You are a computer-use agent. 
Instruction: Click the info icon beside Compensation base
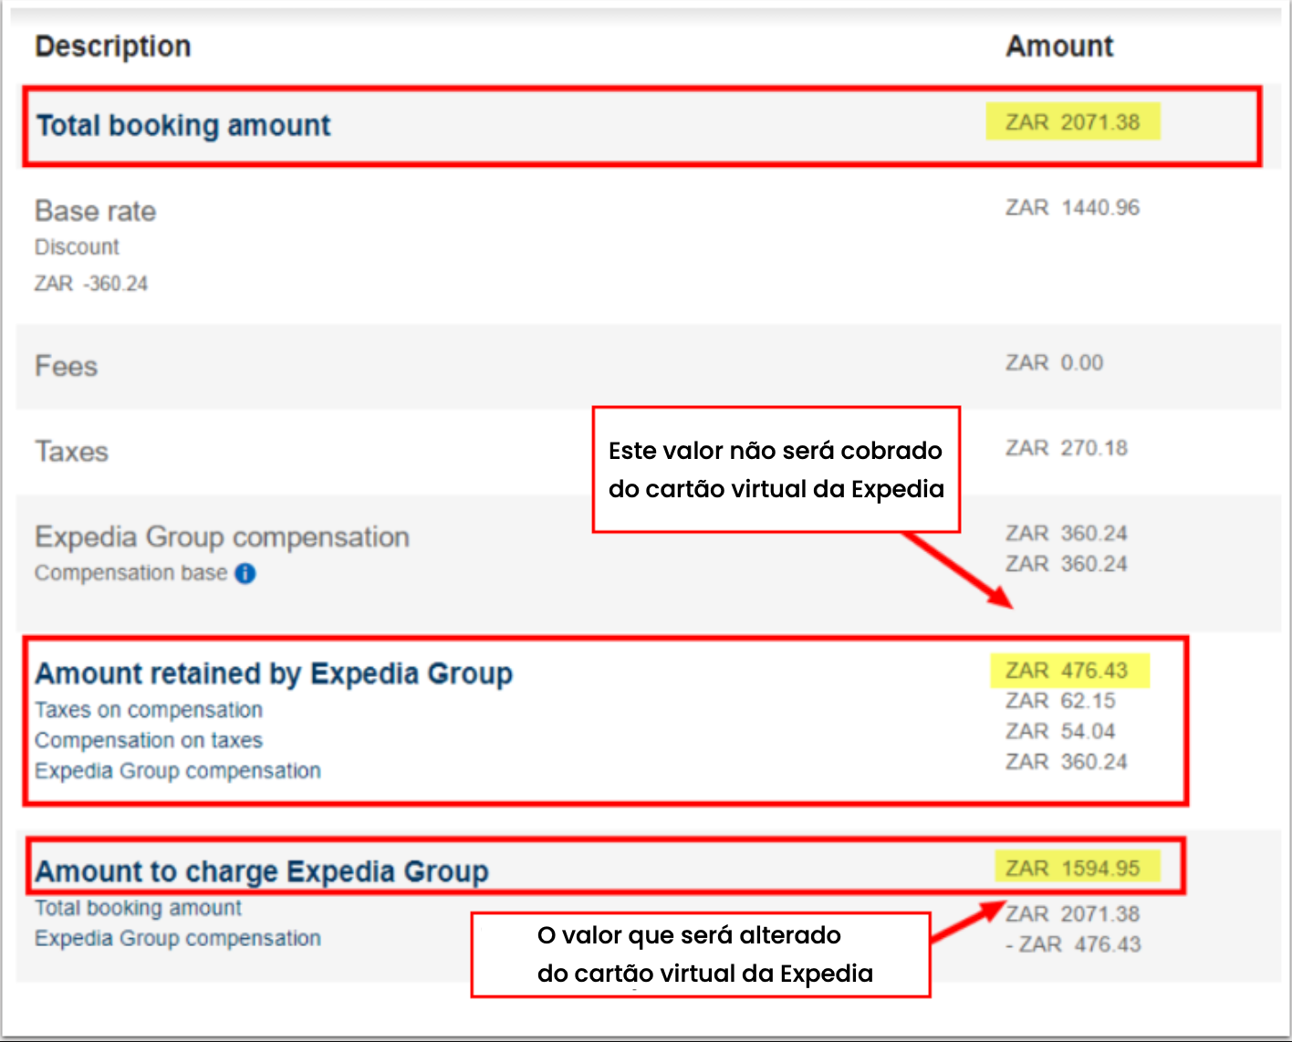pyautogui.click(x=245, y=573)
